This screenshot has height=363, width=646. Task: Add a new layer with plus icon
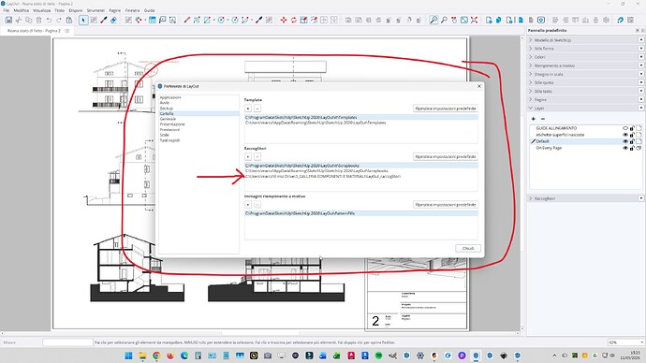pyautogui.click(x=534, y=119)
